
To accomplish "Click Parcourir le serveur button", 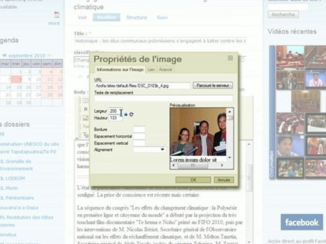I will click(213, 85).
